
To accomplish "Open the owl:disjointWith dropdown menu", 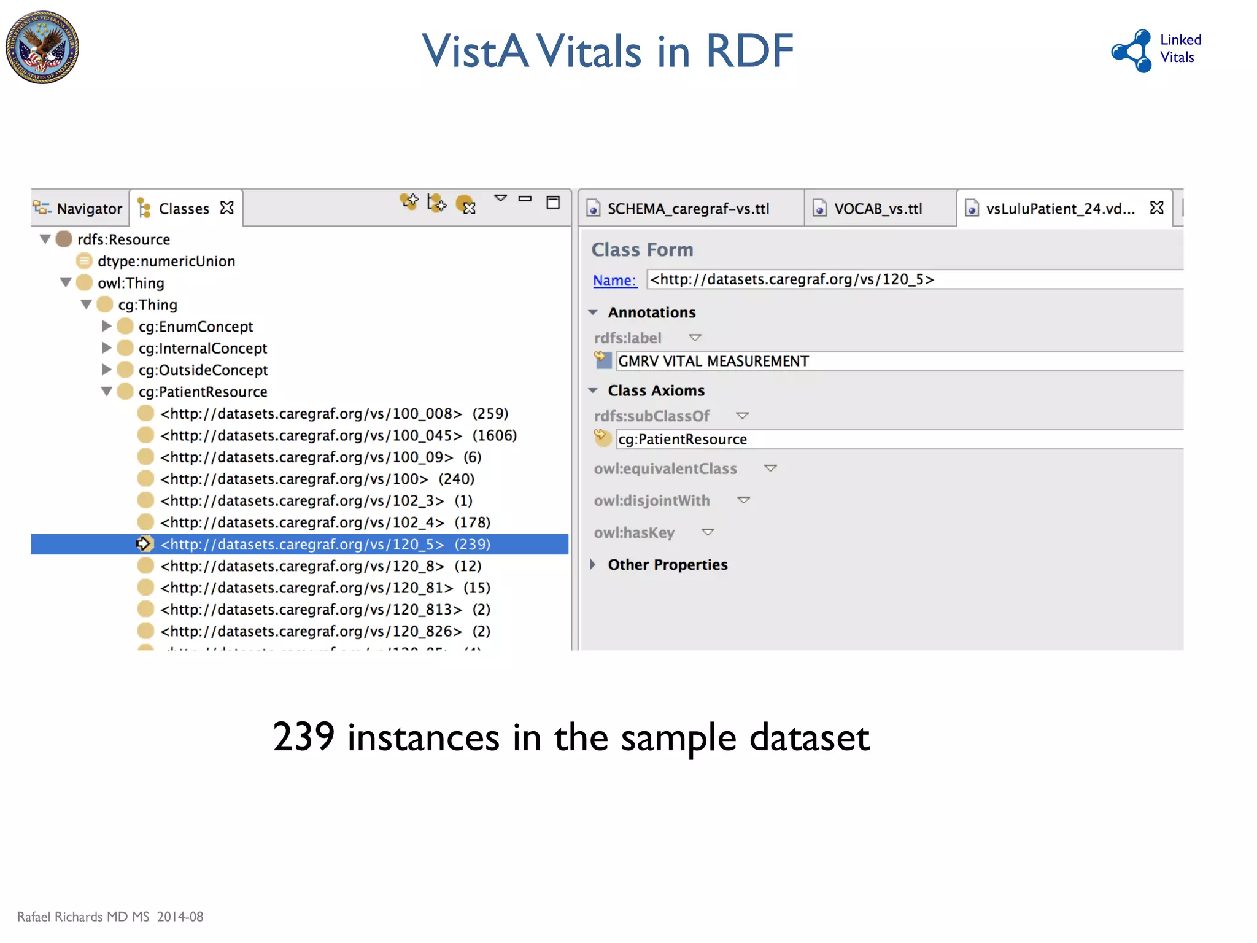I will pos(743,500).
